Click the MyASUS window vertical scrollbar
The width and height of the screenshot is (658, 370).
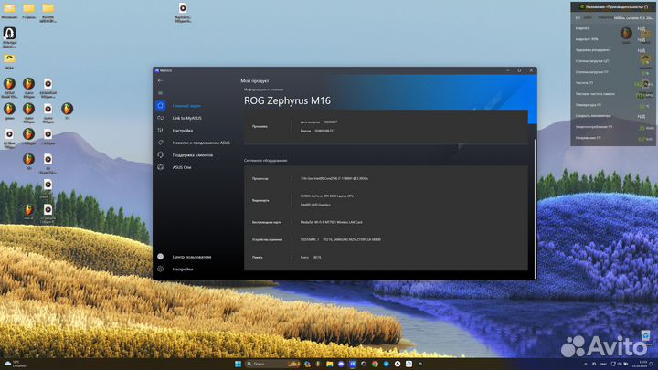coord(535,207)
